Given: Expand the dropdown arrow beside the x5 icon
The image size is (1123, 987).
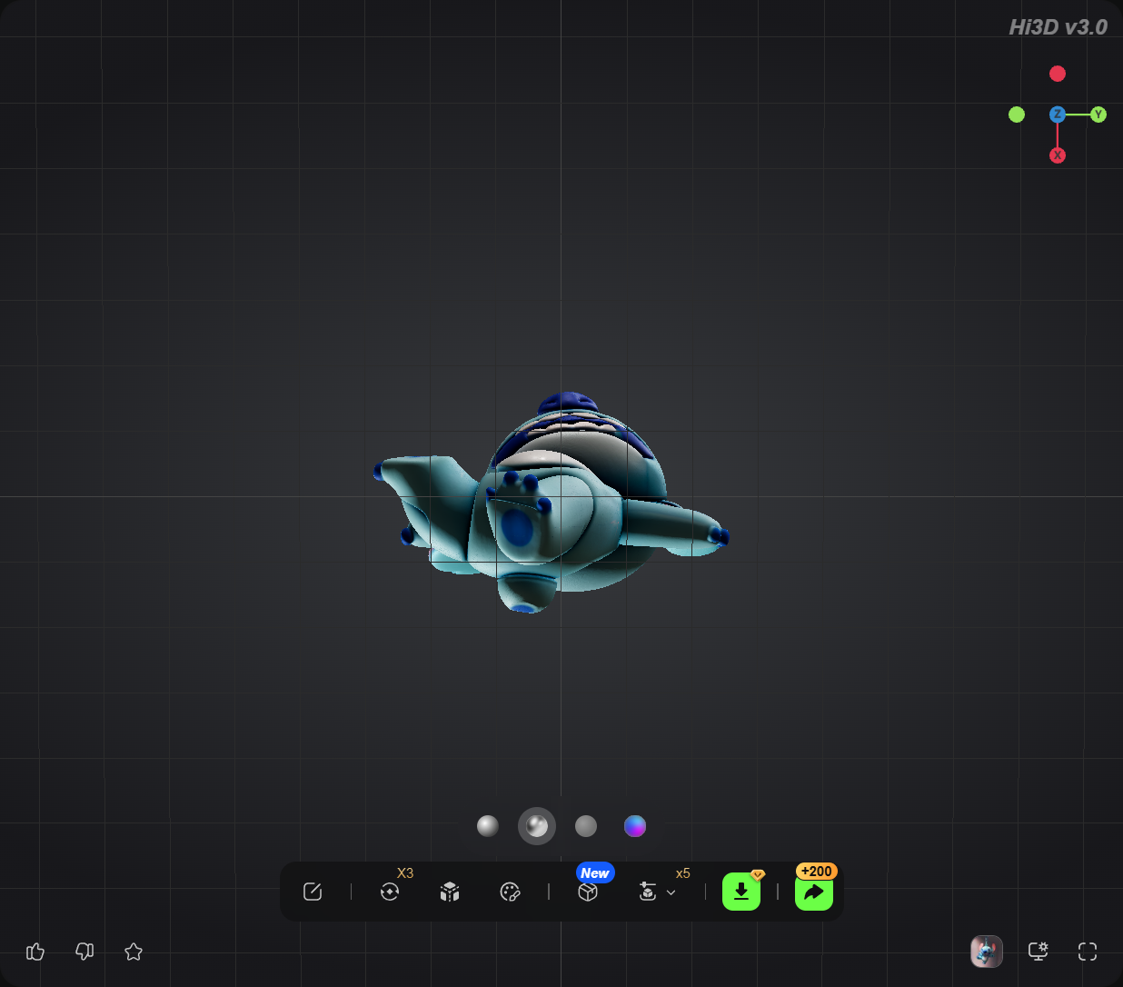Looking at the screenshot, I should click(x=671, y=892).
